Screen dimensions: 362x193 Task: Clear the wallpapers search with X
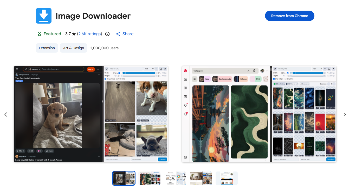click(248, 71)
